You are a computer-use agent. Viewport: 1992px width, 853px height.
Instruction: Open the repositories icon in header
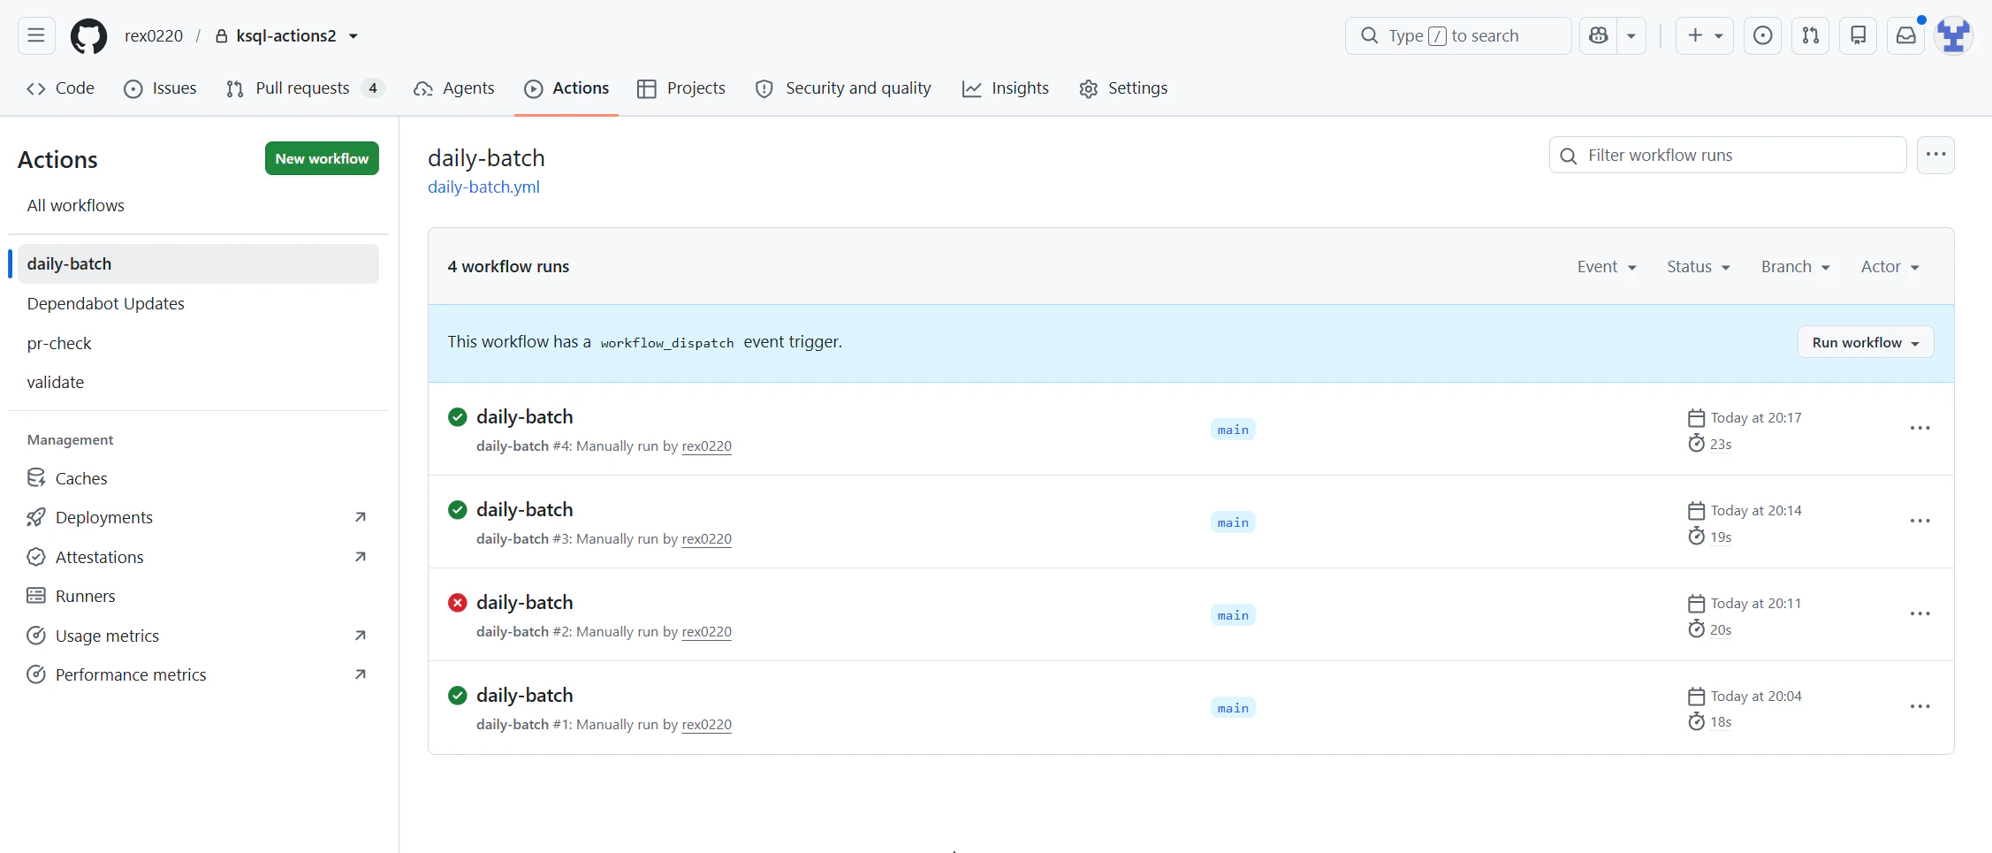[x=1858, y=35]
